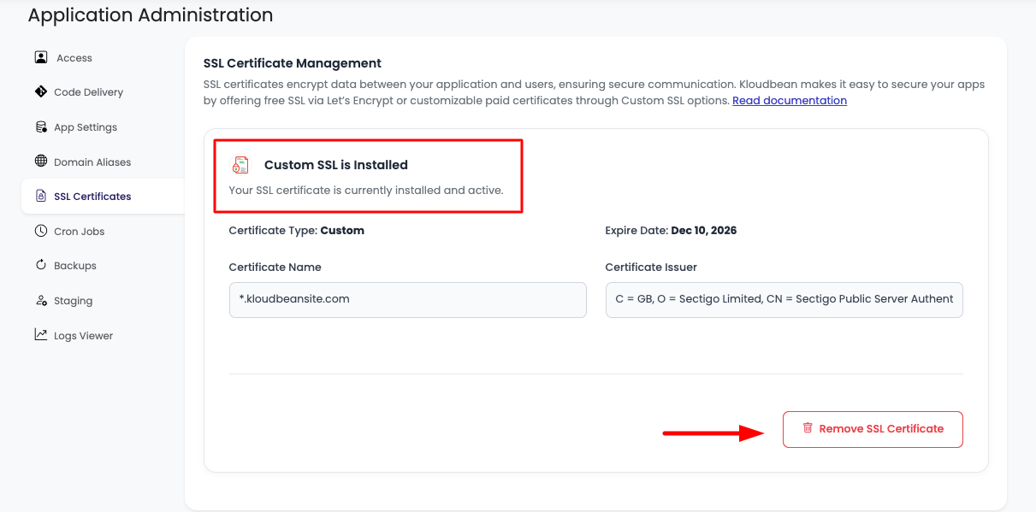Click the Domain Aliases globe icon
Viewport: 1036px width, 512px height.
click(x=41, y=162)
